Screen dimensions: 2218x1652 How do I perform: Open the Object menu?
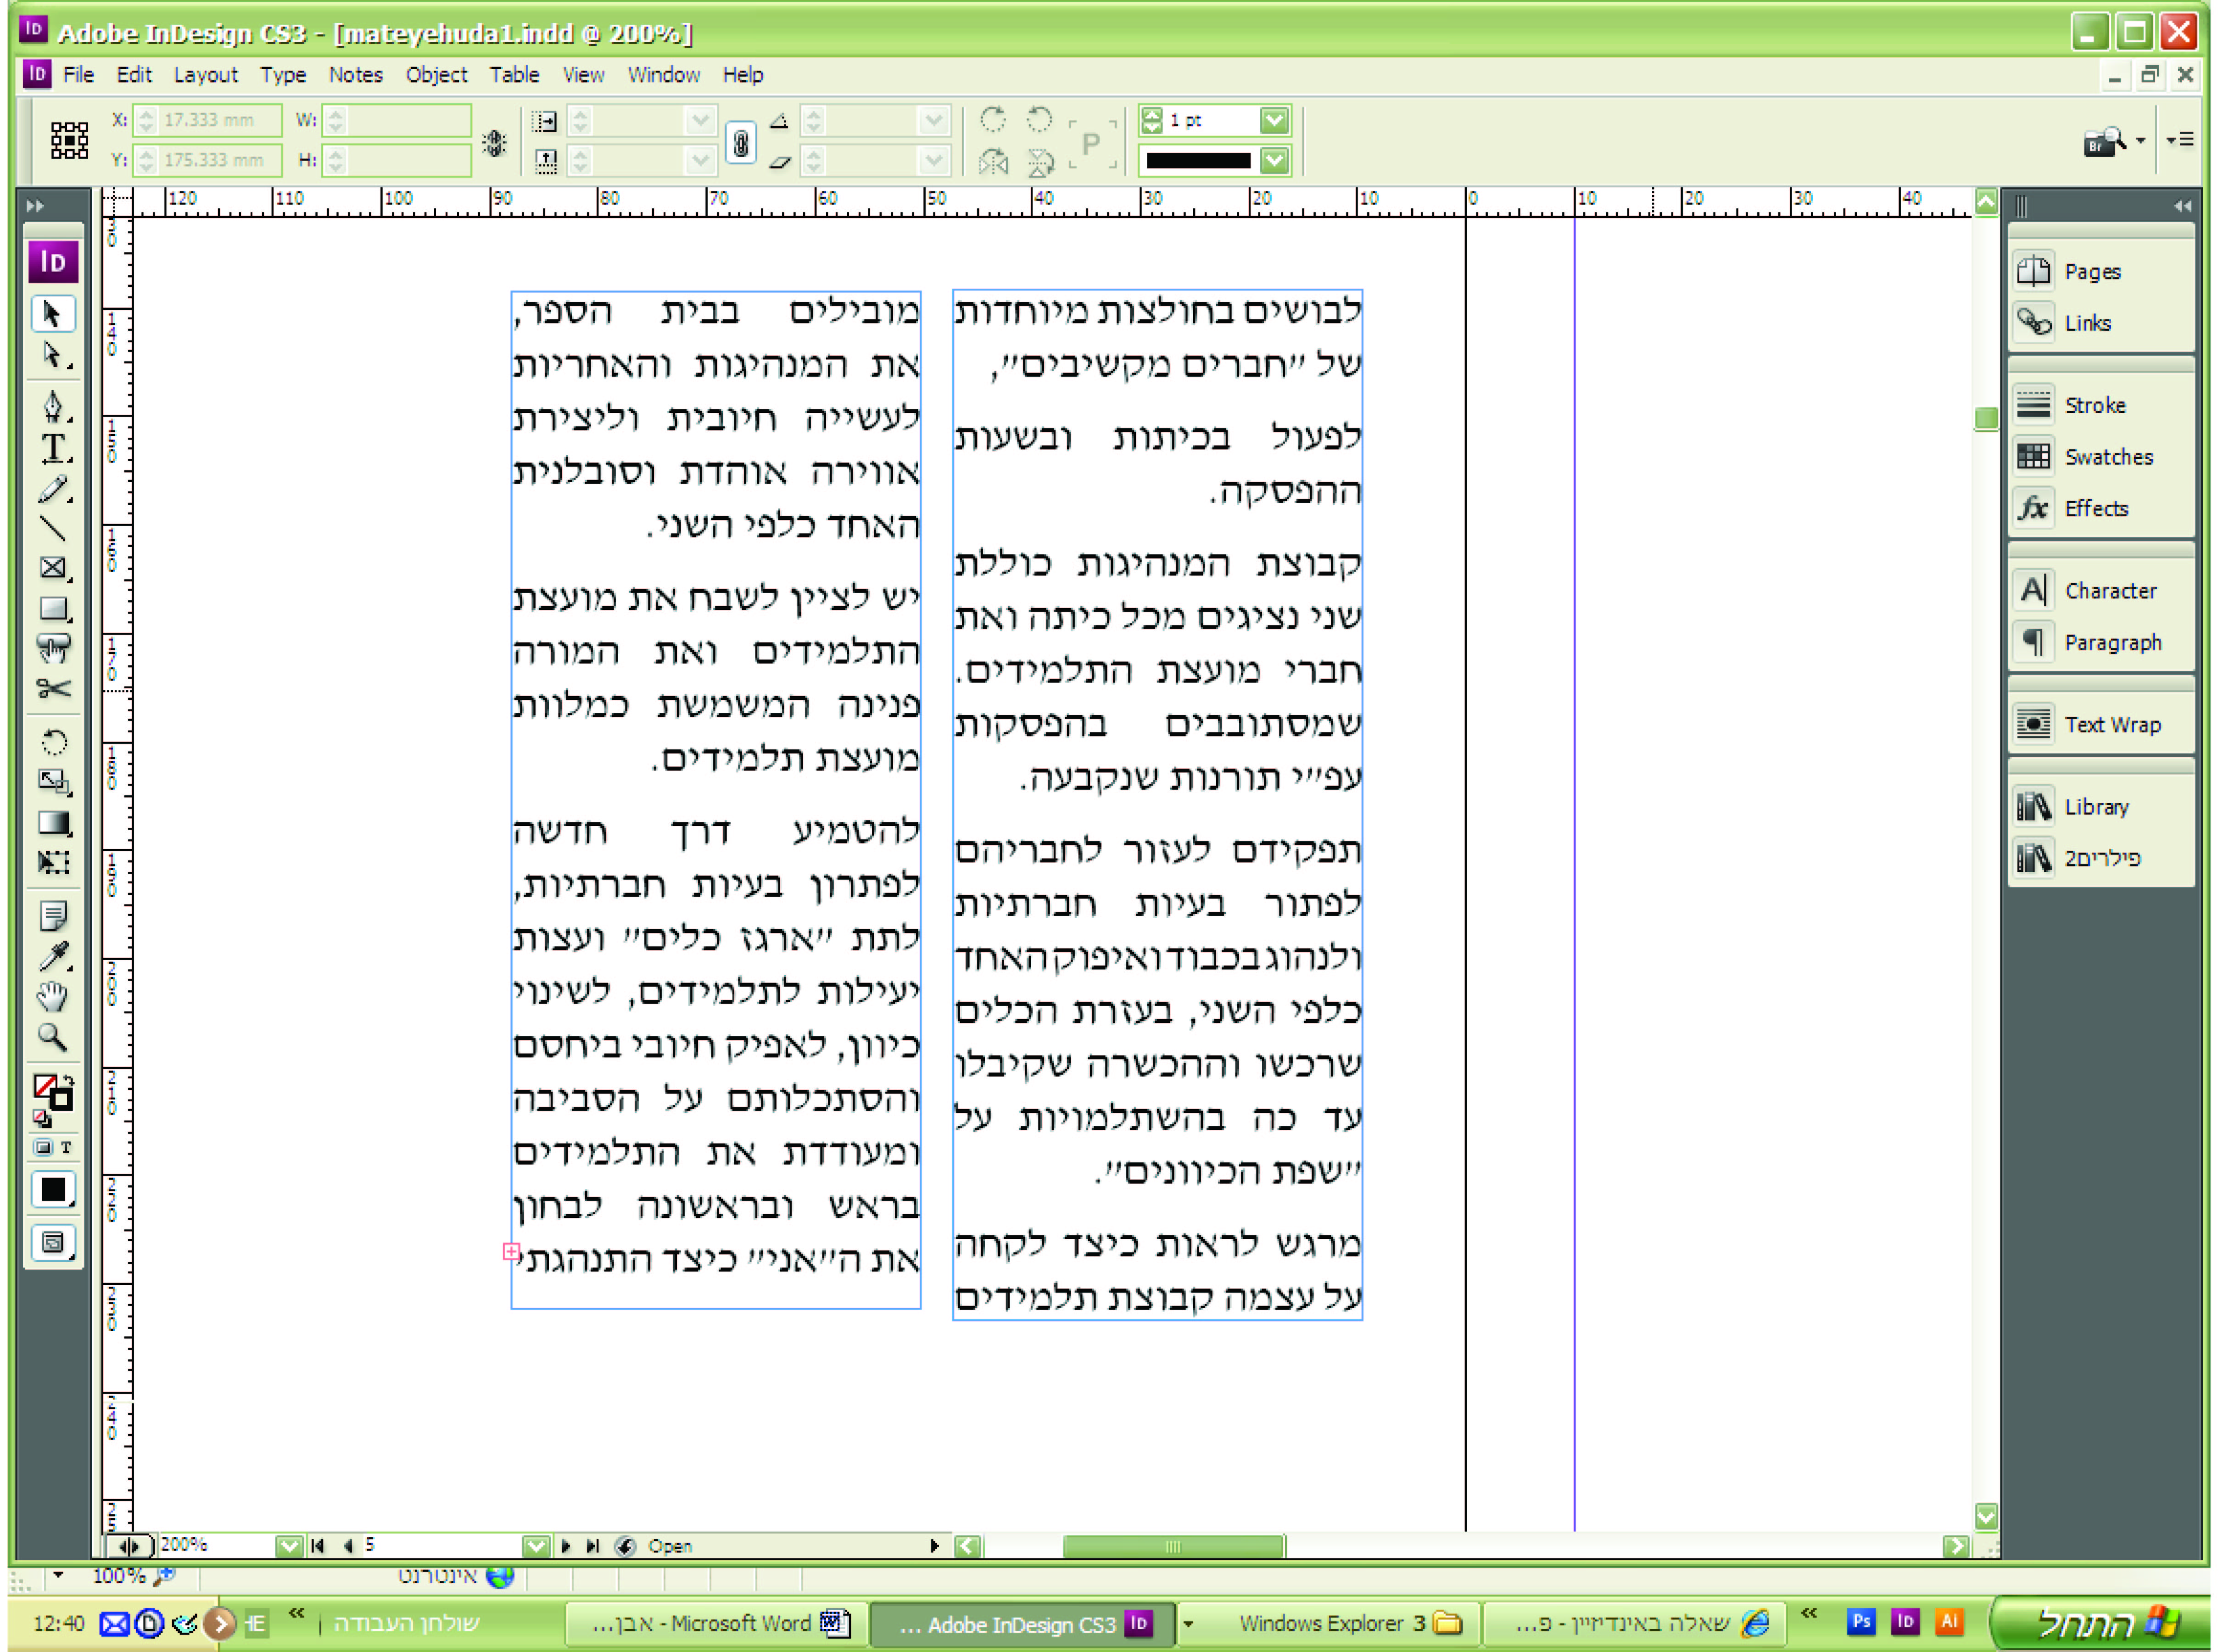[436, 75]
